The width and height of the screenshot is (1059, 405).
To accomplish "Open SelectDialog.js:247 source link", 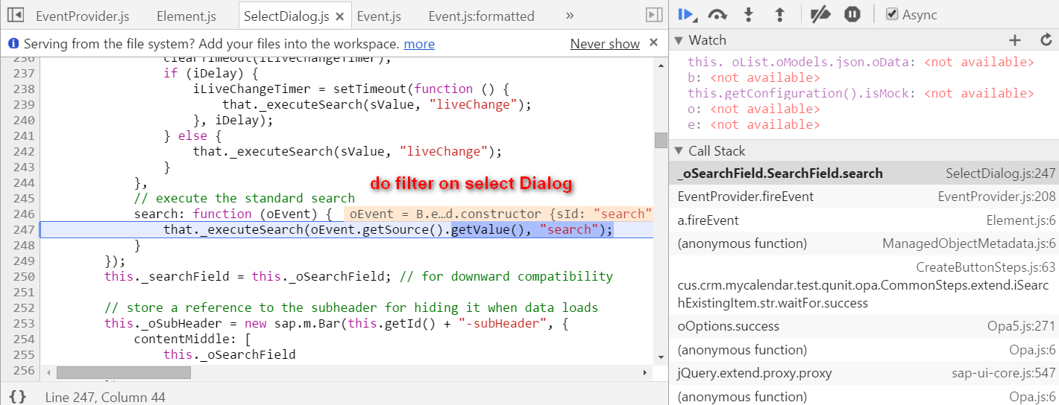I will [1001, 173].
